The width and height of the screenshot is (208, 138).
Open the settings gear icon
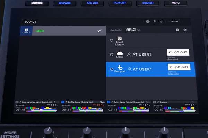click(185, 30)
